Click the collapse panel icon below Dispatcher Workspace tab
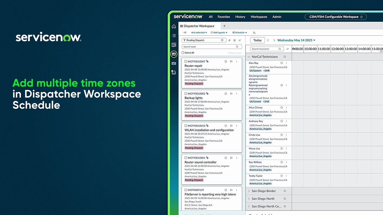This screenshot has width=383, height=215. pos(185,32)
